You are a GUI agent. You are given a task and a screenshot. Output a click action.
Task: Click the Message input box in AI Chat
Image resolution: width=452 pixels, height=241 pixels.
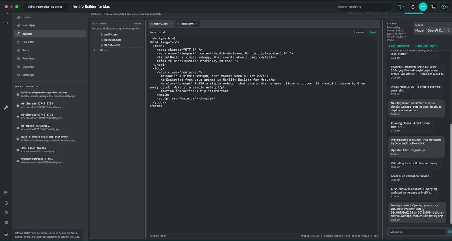coord(417,232)
